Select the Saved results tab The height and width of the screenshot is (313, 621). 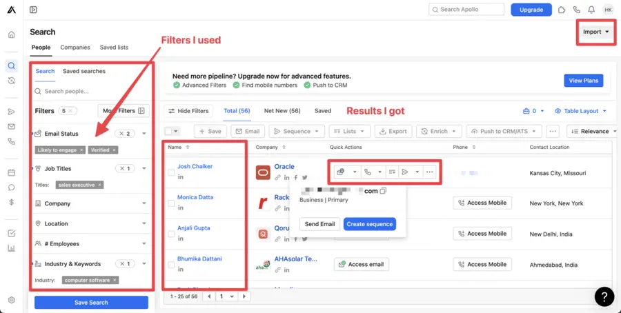(323, 111)
